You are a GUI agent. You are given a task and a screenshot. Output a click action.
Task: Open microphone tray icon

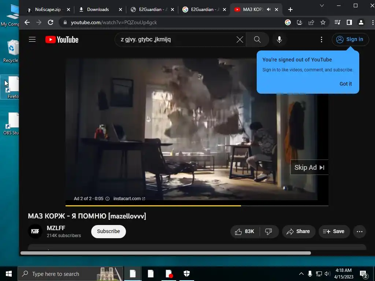pyautogui.click(x=310, y=274)
